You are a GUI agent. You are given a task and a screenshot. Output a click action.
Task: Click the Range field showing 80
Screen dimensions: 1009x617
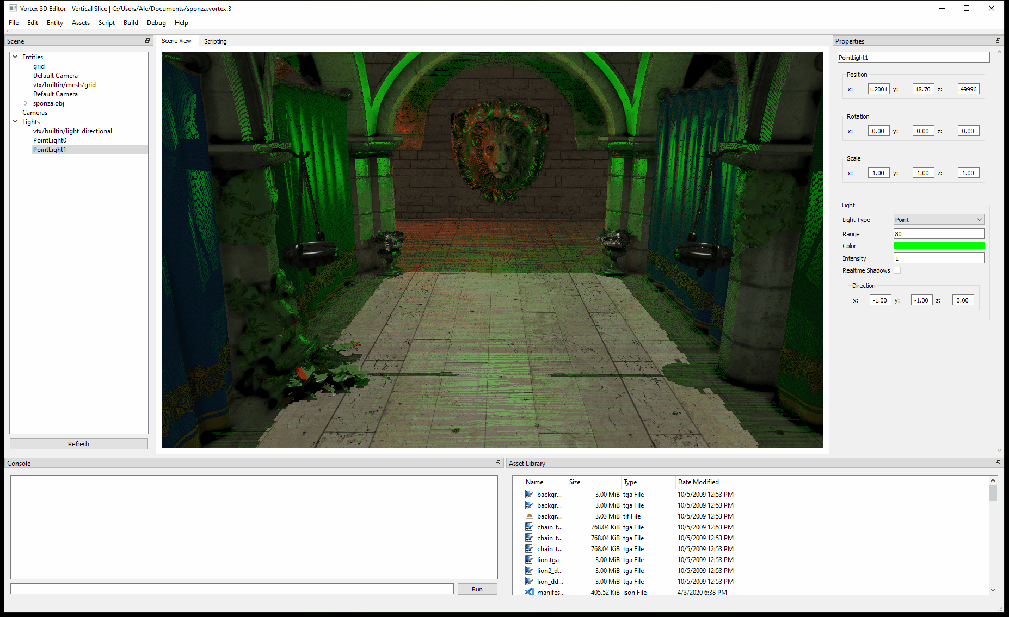(939, 234)
